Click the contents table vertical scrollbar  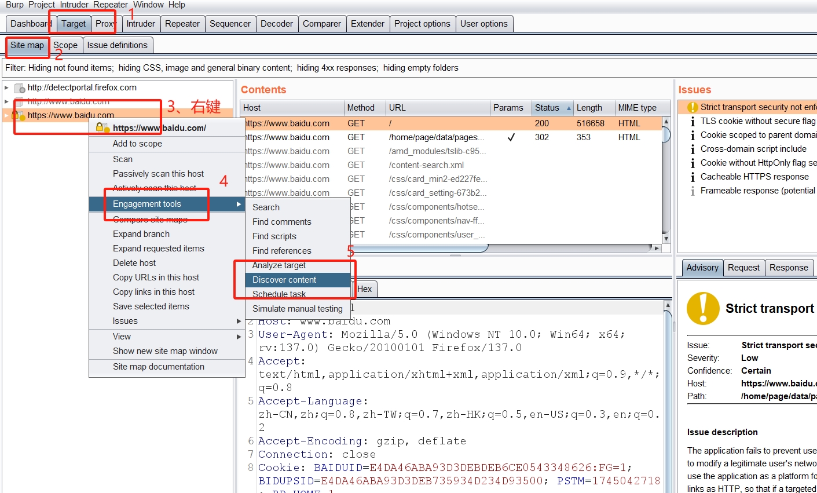(666, 180)
